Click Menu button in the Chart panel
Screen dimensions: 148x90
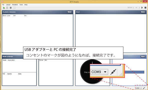tap(143, 12)
